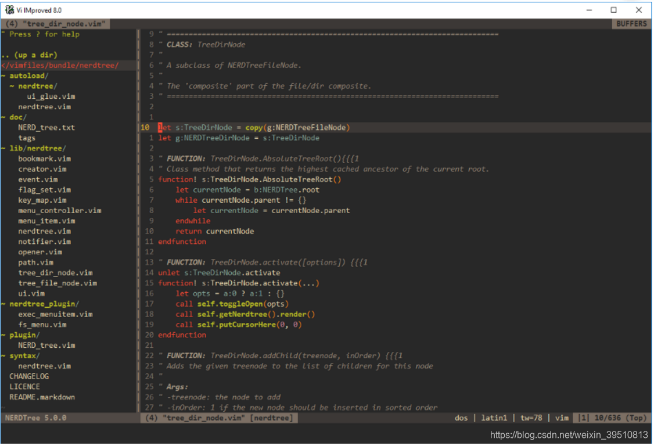Open nerdtree.vim under autoload

[45, 107]
